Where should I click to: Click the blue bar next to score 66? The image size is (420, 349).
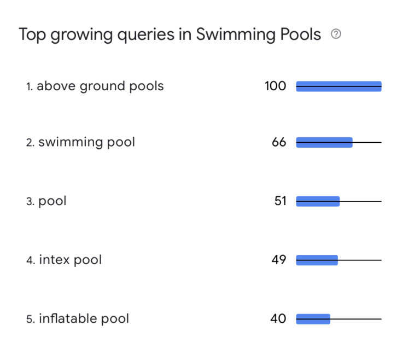pos(324,142)
